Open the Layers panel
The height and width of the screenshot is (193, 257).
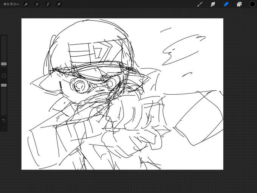pos(239,4)
